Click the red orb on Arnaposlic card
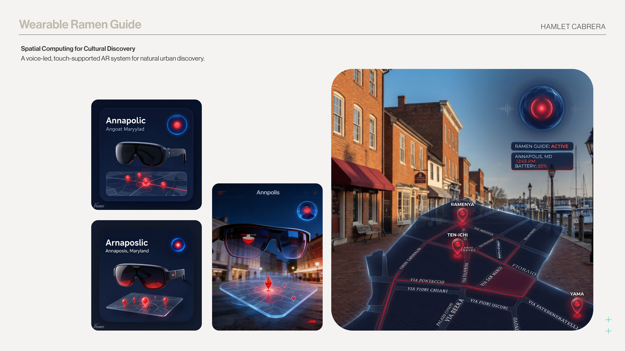 pyautogui.click(x=178, y=245)
